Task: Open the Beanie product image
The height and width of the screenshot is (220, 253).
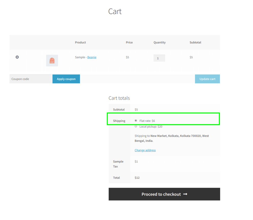Action: (x=52, y=60)
